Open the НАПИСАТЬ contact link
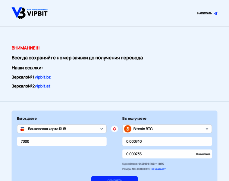 [207, 13]
